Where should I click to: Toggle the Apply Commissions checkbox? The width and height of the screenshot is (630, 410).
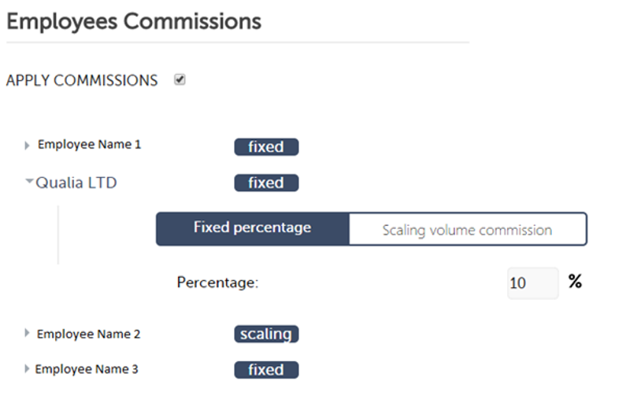[x=180, y=79]
